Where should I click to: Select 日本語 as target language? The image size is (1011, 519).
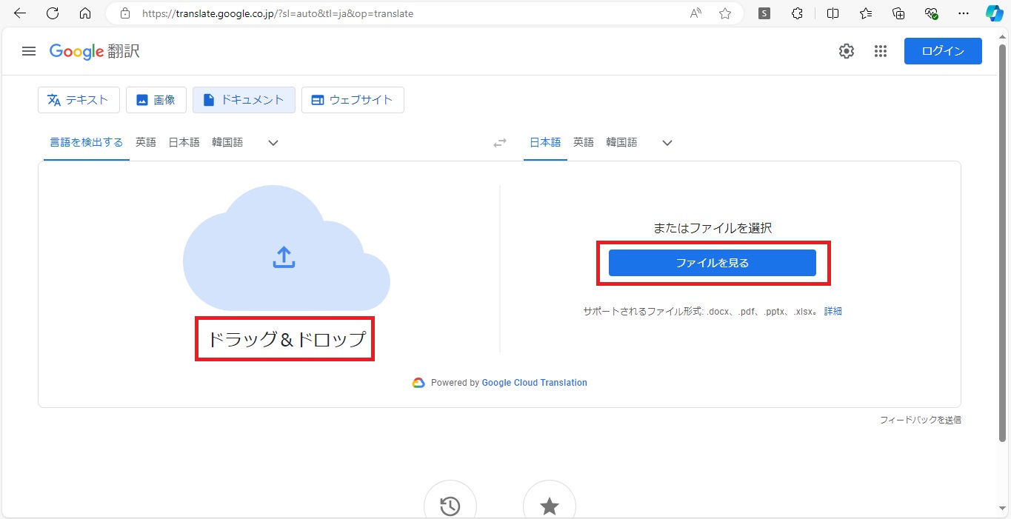tap(545, 142)
